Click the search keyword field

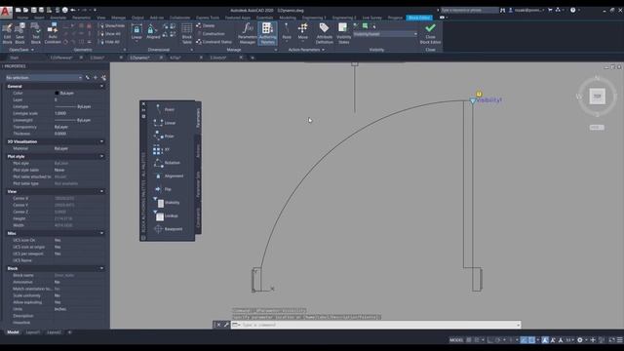(x=469, y=10)
